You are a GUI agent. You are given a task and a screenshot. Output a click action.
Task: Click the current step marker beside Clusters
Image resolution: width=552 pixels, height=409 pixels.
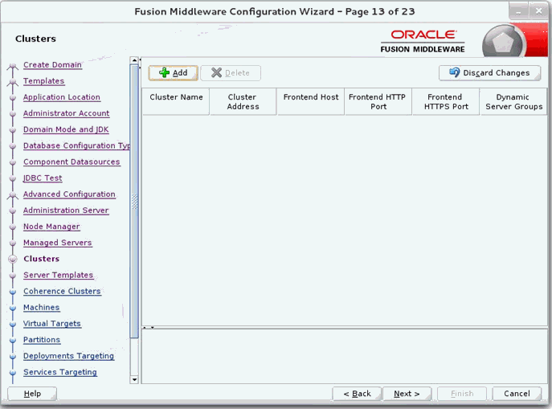click(13, 259)
